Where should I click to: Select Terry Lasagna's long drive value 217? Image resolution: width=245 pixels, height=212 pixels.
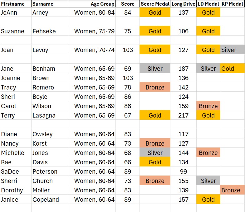point(183,115)
